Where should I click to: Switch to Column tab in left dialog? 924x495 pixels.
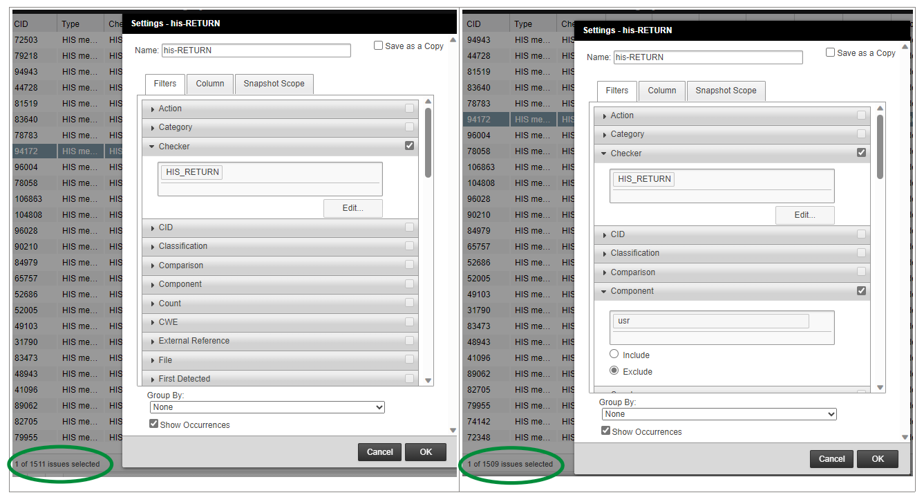click(210, 84)
